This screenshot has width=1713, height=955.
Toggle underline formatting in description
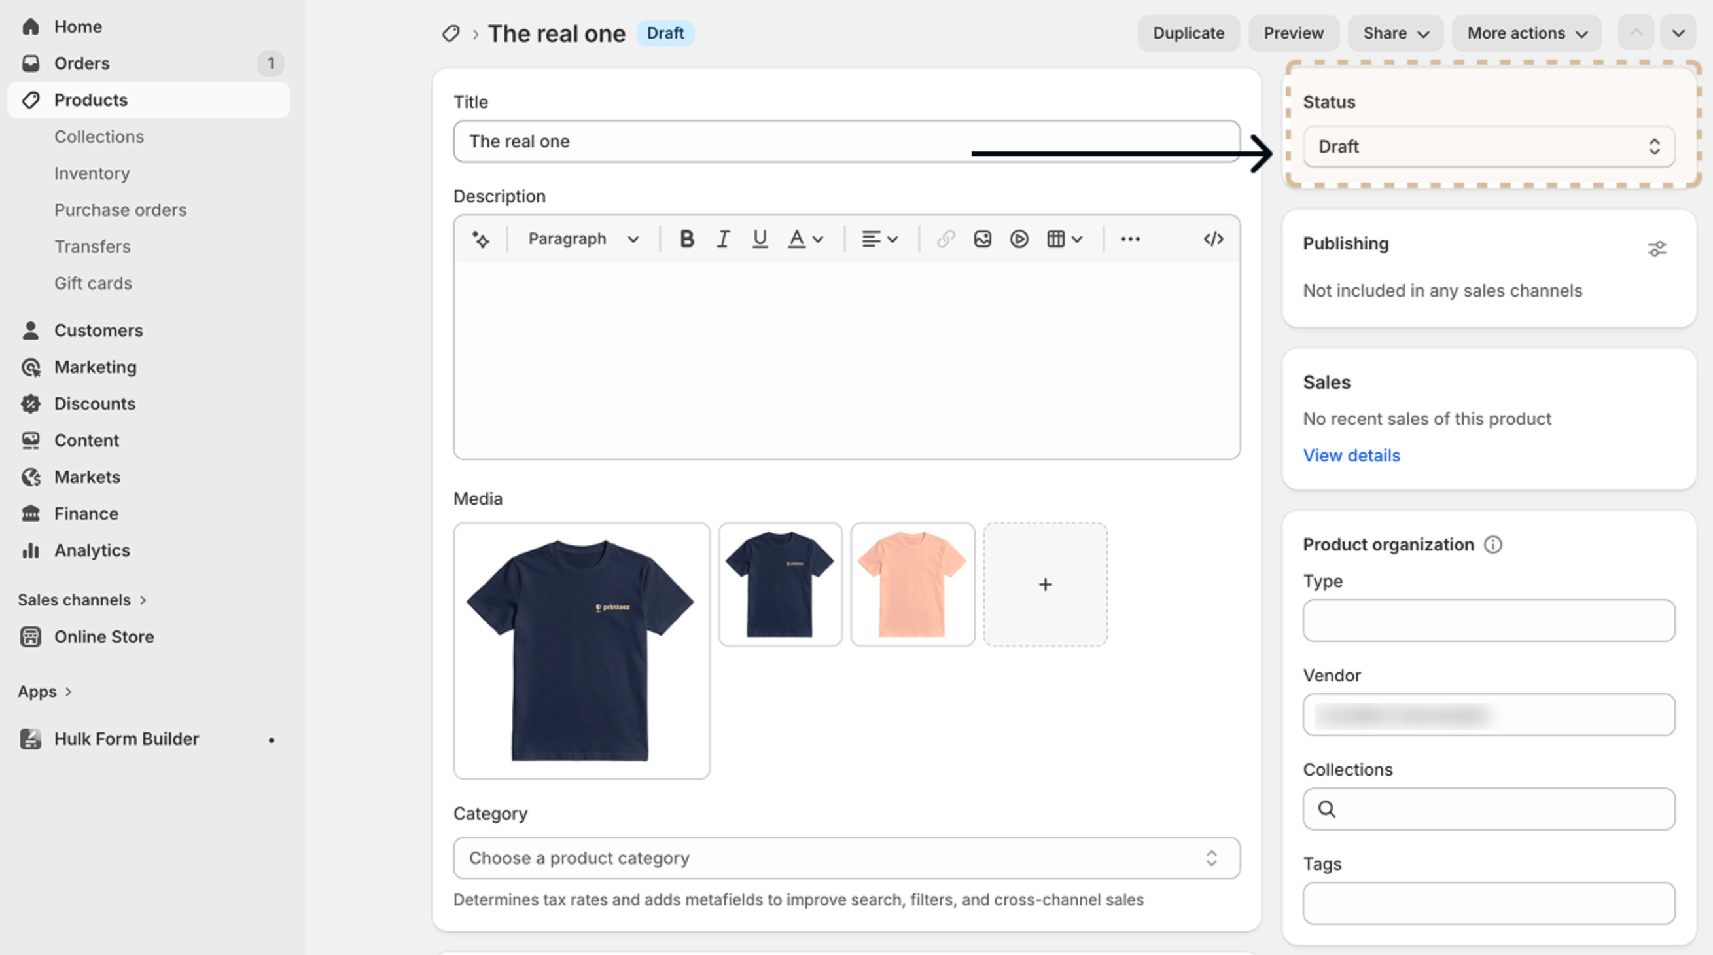point(760,240)
